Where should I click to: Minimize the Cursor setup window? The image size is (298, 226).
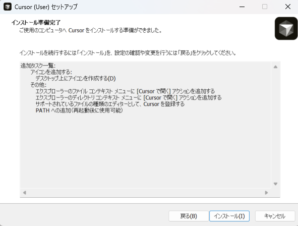click(x=242, y=7)
